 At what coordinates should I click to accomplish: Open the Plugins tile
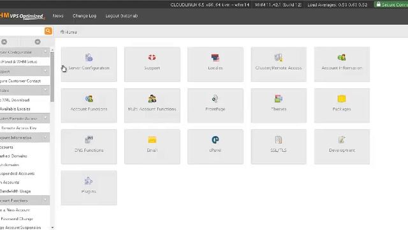tap(89, 188)
